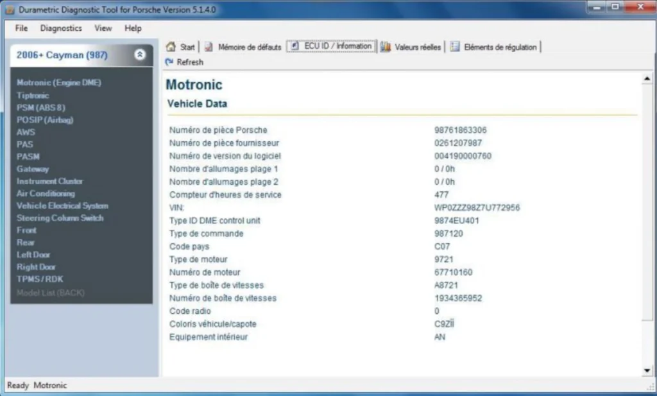Click the ECU ID / Information icon
This screenshot has height=396, width=657.
click(293, 46)
